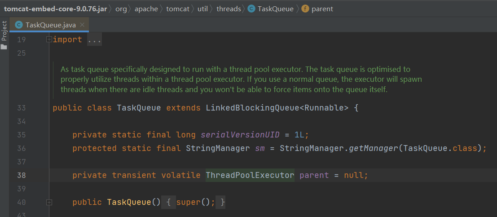497x217 pixels.
Task: Go to tomcat-embed-core-9.0.76.jar in the breadcrumb
Action: click(55, 9)
